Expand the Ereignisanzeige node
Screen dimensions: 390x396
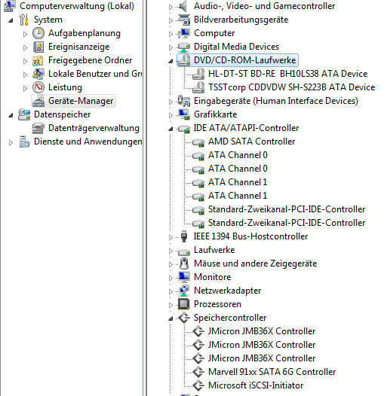25,47
